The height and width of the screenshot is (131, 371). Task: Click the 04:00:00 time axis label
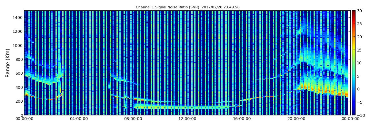pyautogui.click(x=78, y=119)
